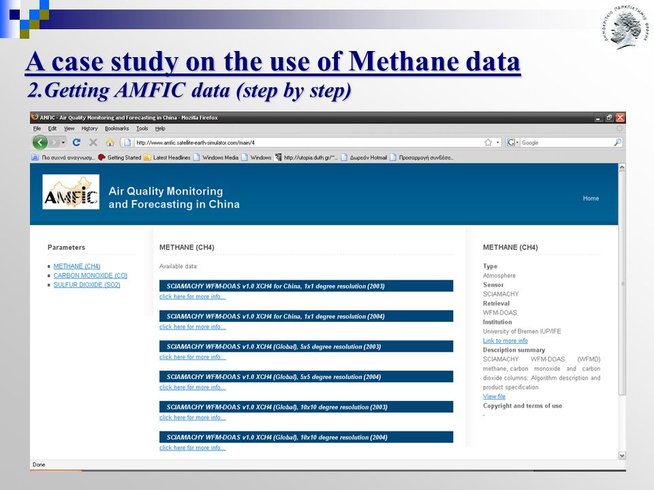
Task: Click the address bar URL field
Action: tap(309, 142)
